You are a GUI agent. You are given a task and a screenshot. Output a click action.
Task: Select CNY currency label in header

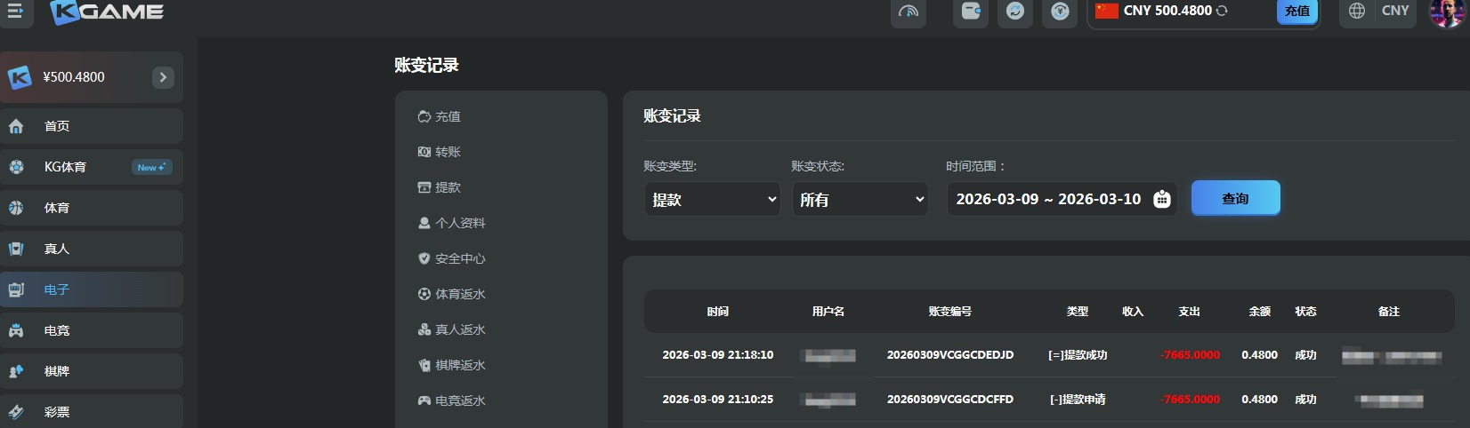click(x=1395, y=11)
